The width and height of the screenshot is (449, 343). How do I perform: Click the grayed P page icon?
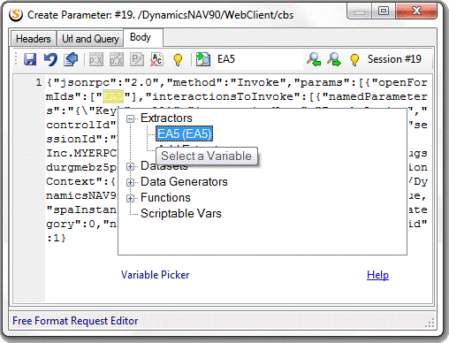coord(137,59)
